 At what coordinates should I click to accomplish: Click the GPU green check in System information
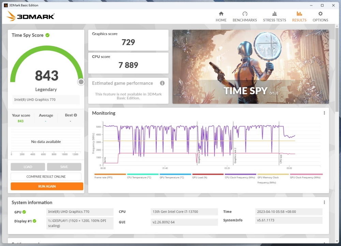pos(24,212)
